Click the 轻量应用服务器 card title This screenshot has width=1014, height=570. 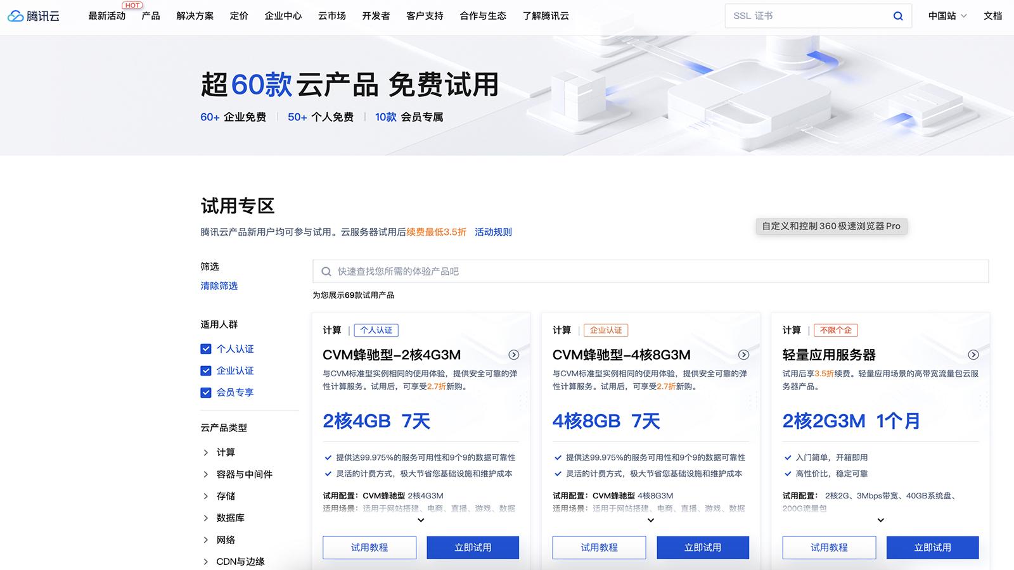click(829, 355)
